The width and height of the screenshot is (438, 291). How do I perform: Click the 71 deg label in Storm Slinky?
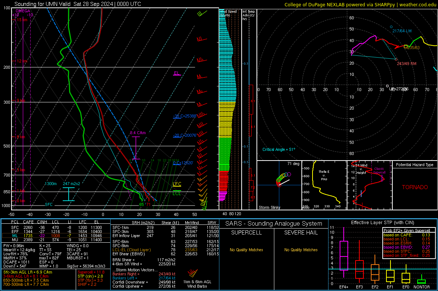click(293, 164)
